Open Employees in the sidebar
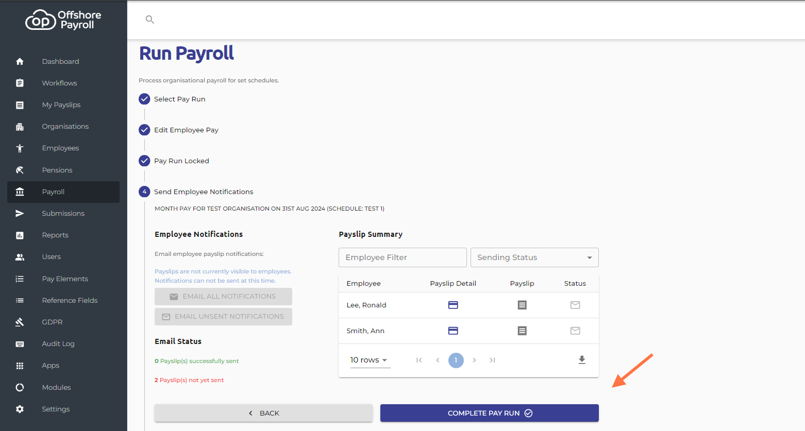The height and width of the screenshot is (431, 805). click(x=63, y=148)
